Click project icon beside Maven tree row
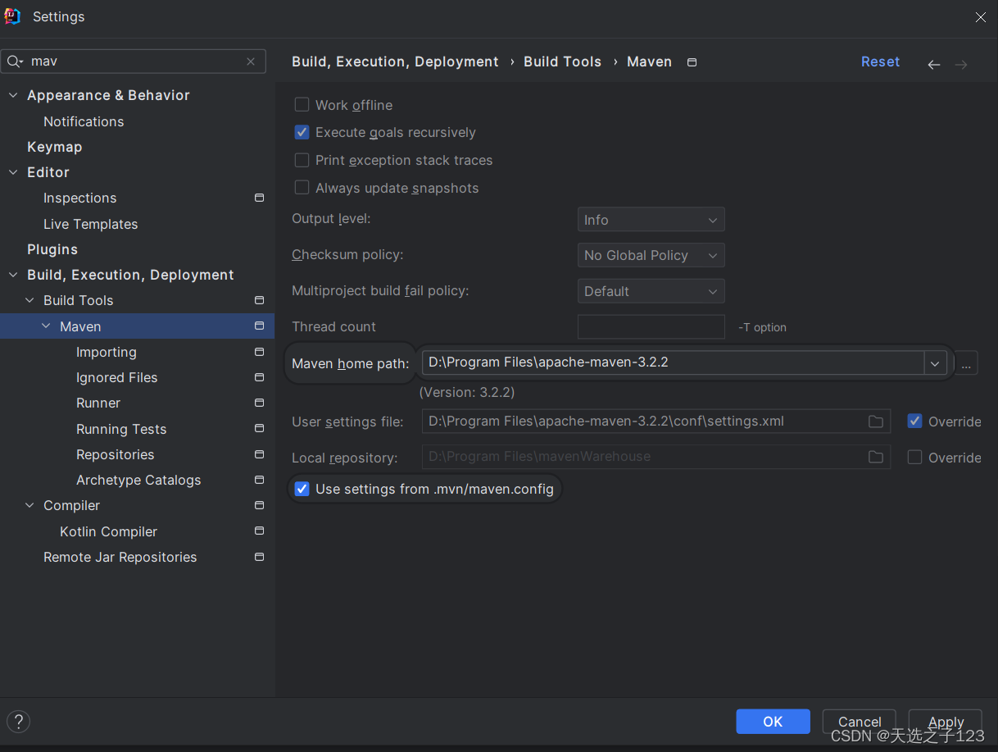Image resolution: width=998 pixels, height=752 pixels. [x=259, y=326]
